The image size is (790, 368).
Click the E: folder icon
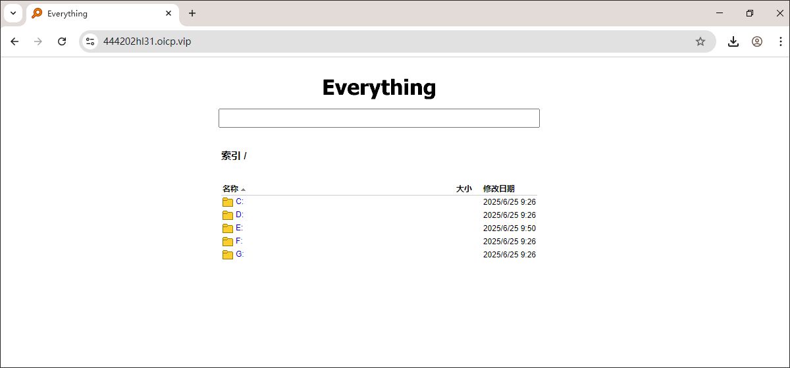click(228, 228)
